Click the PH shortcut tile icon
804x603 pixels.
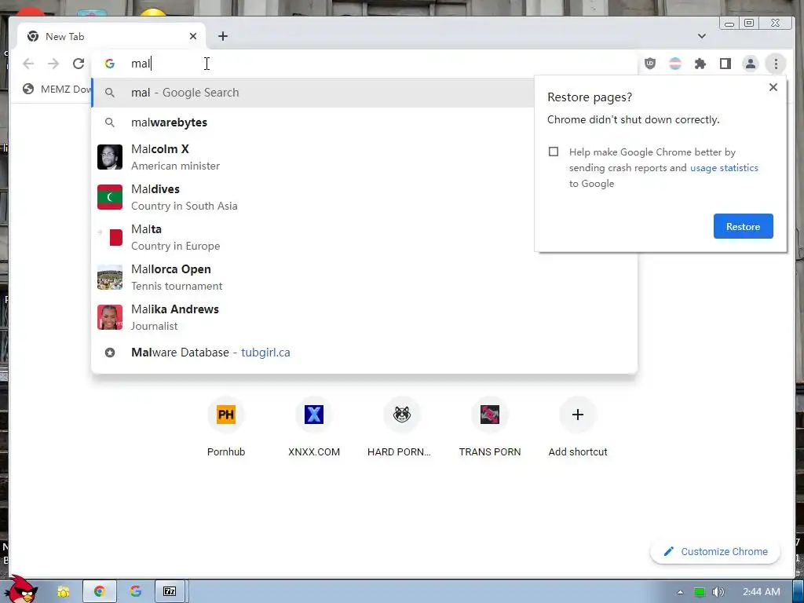pyautogui.click(x=226, y=415)
